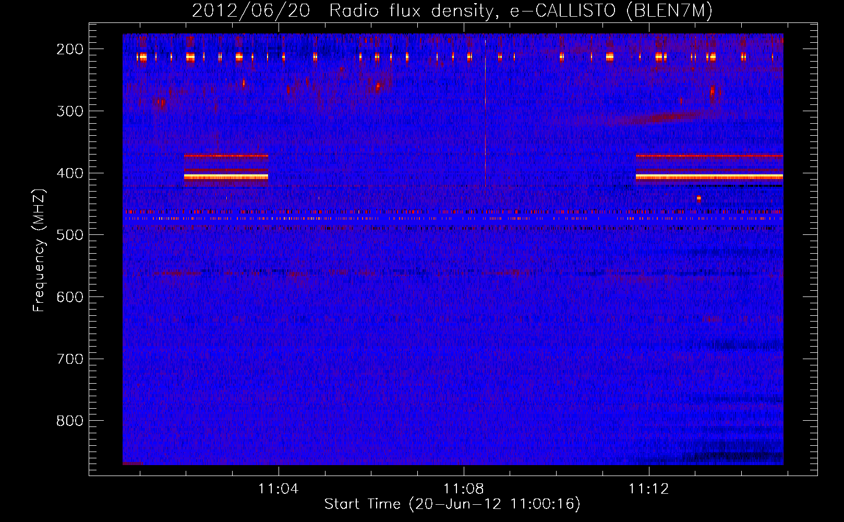Click the 400 frequency tick label
844x522 pixels.
[x=70, y=173]
